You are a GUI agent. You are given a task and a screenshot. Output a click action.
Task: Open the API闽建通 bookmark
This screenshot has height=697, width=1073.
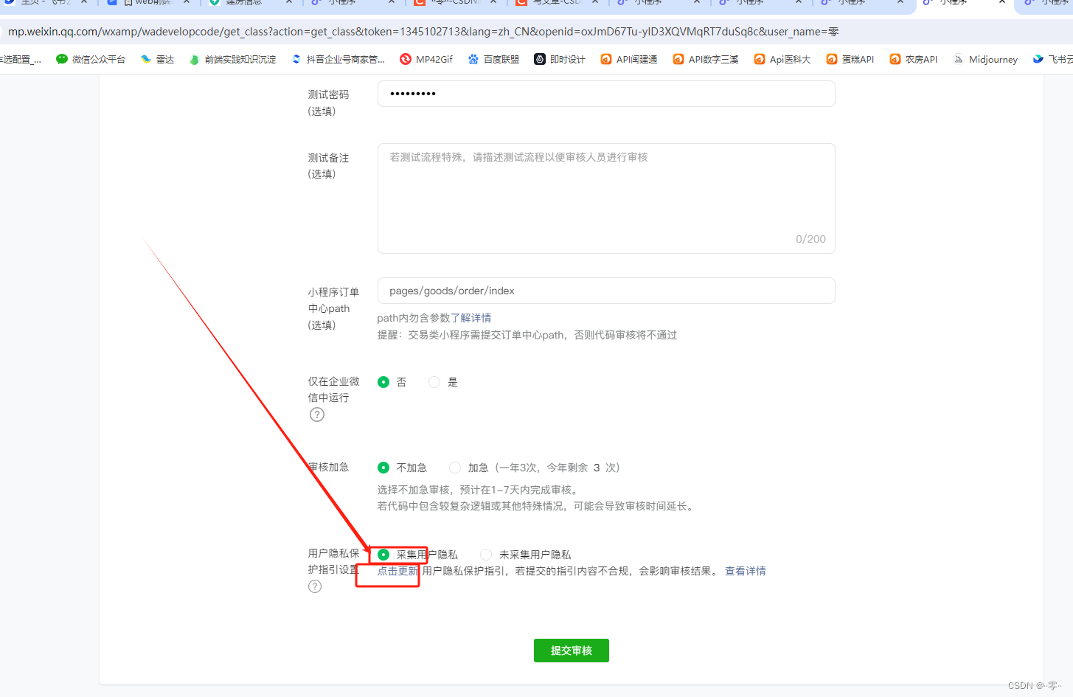628,59
